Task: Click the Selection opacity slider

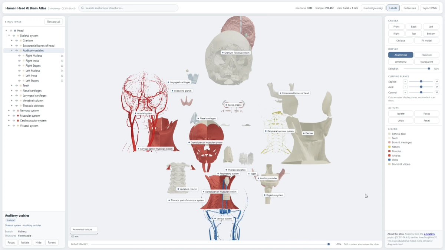Action: click(x=417, y=69)
